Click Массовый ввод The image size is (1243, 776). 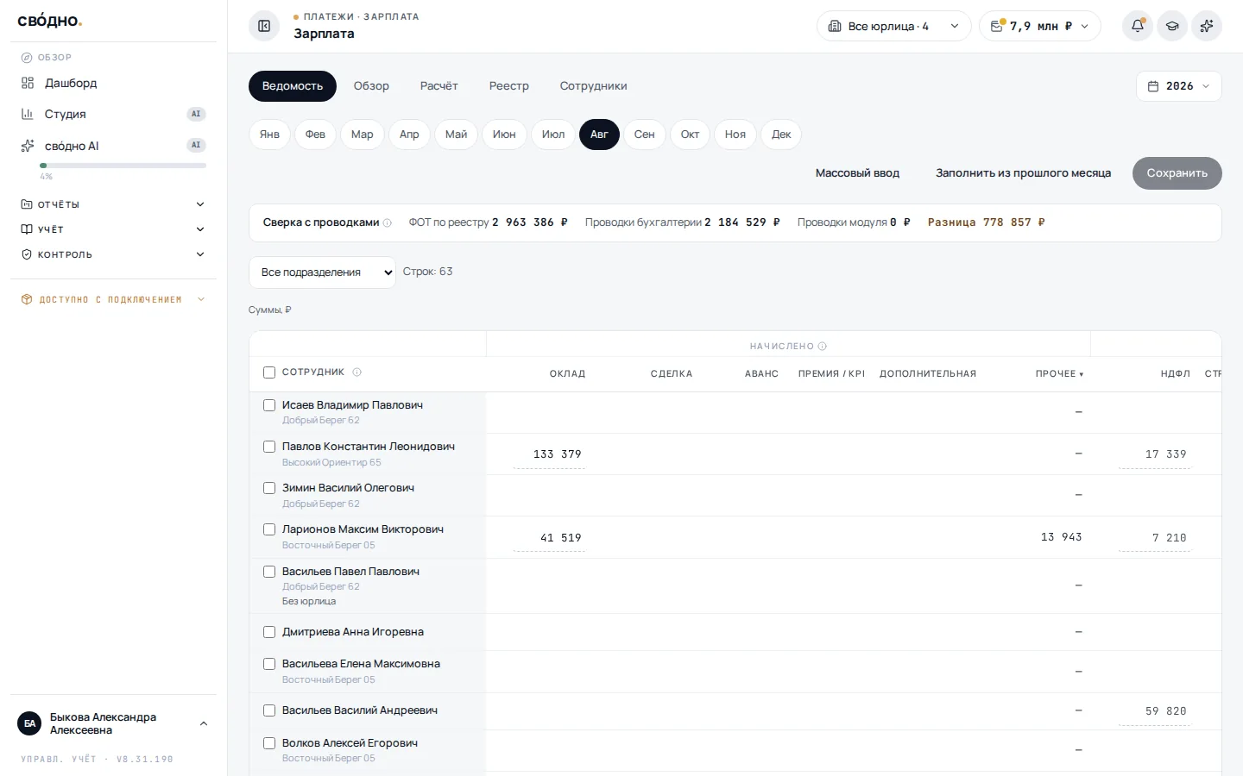[x=857, y=173]
